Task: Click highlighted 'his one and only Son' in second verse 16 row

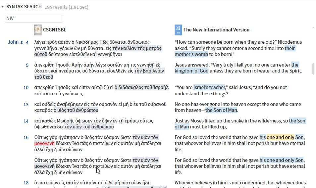Action: click(281, 160)
